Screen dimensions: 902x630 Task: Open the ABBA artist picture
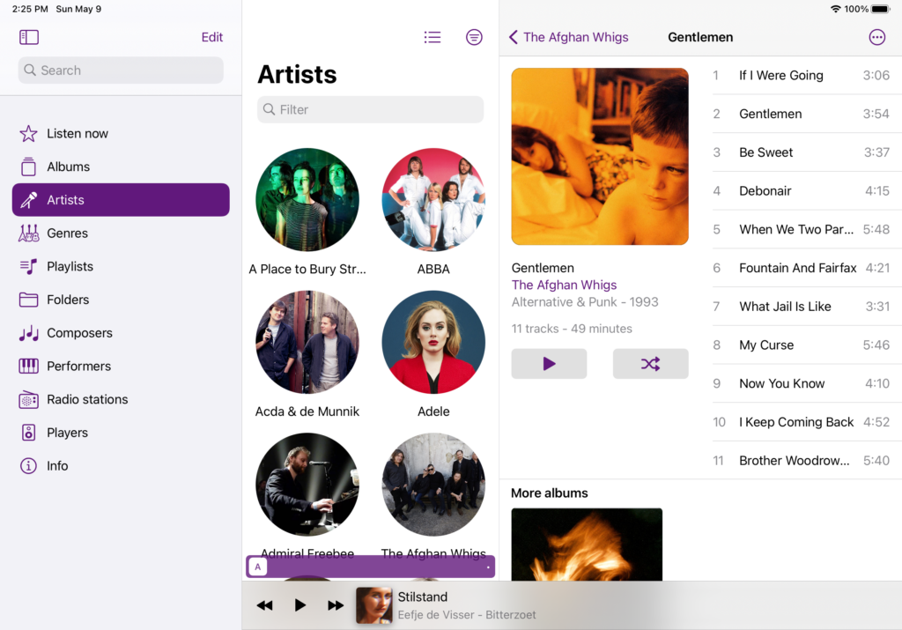coord(433,200)
